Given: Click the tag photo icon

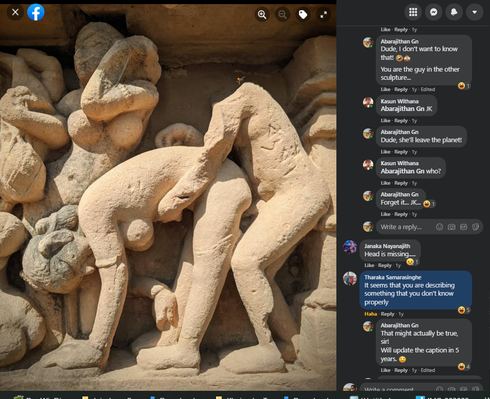Looking at the screenshot, I should click(303, 14).
